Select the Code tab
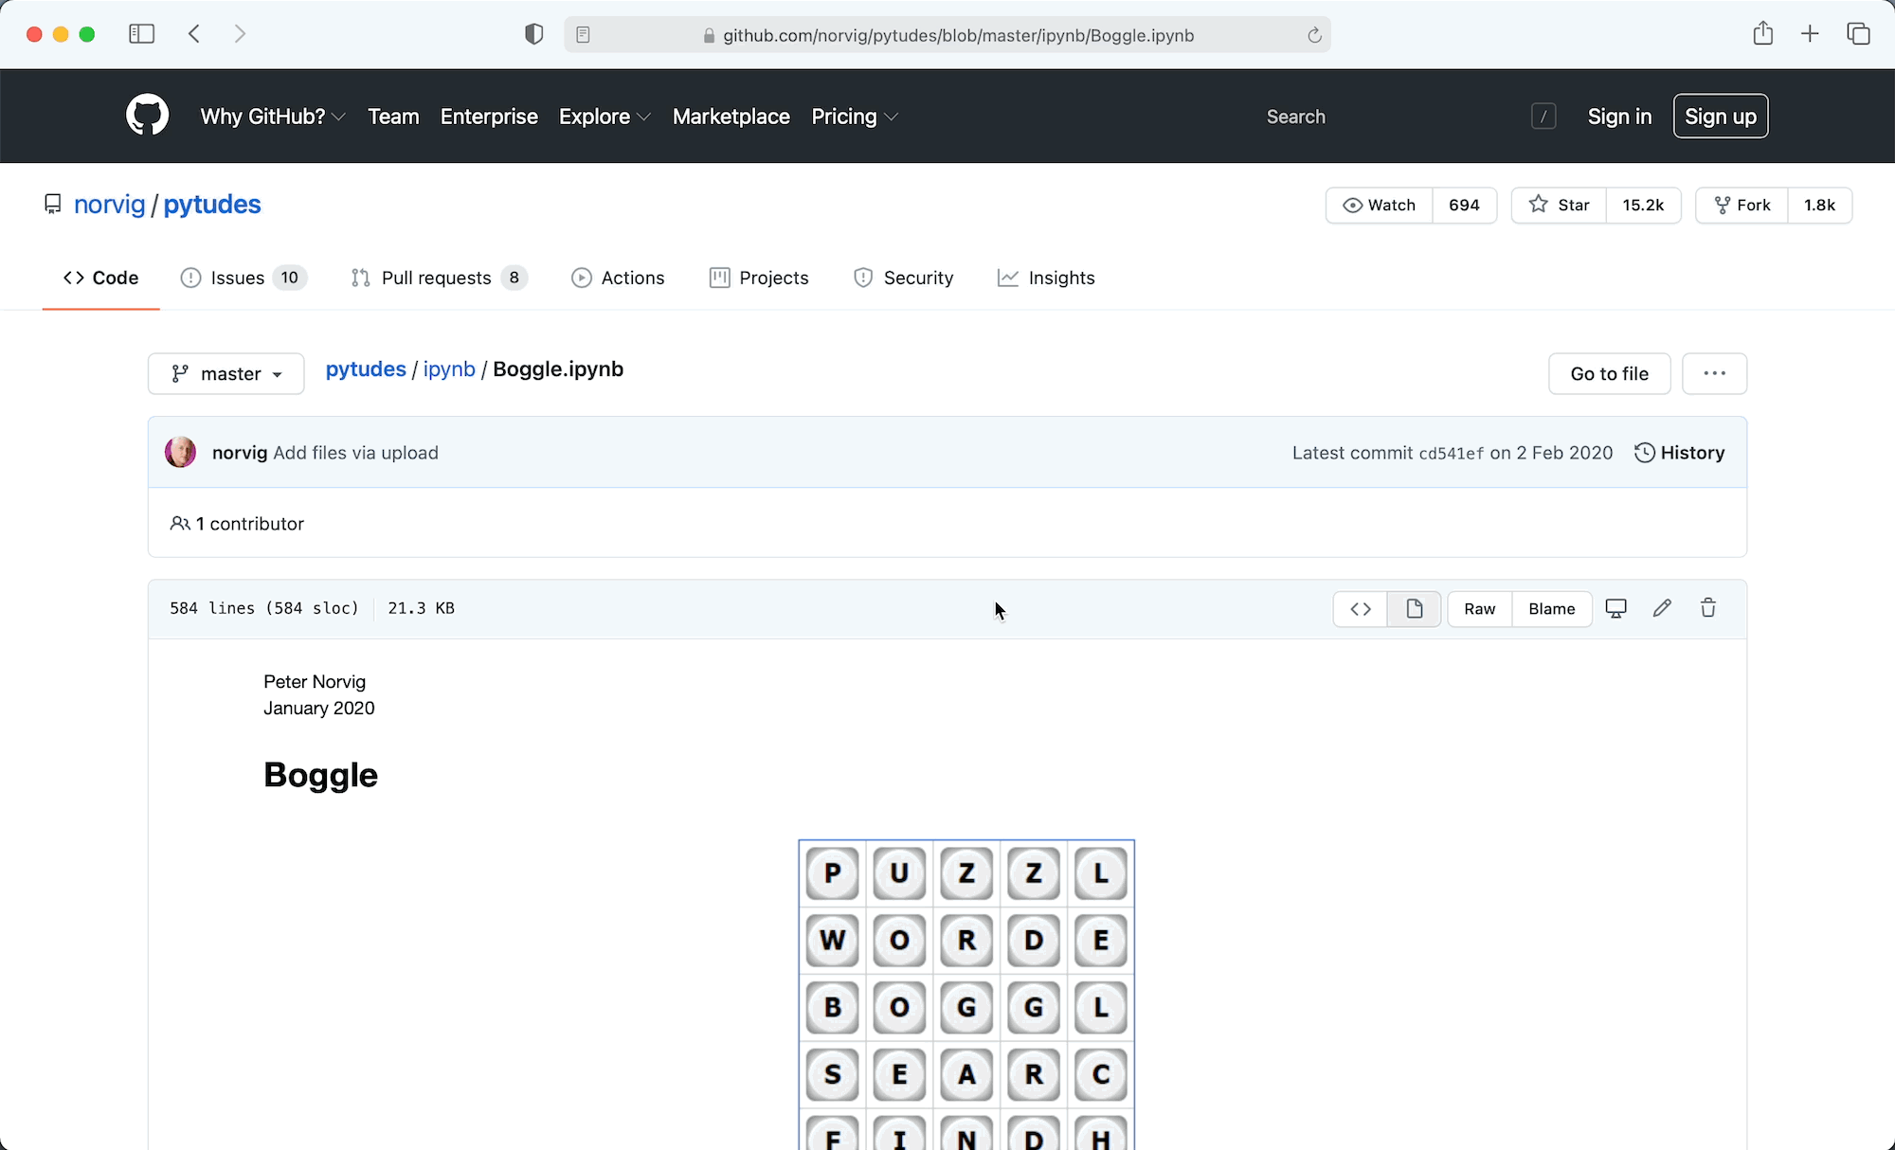Image resolution: width=1895 pixels, height=1150 pixels. click(100, 278)
